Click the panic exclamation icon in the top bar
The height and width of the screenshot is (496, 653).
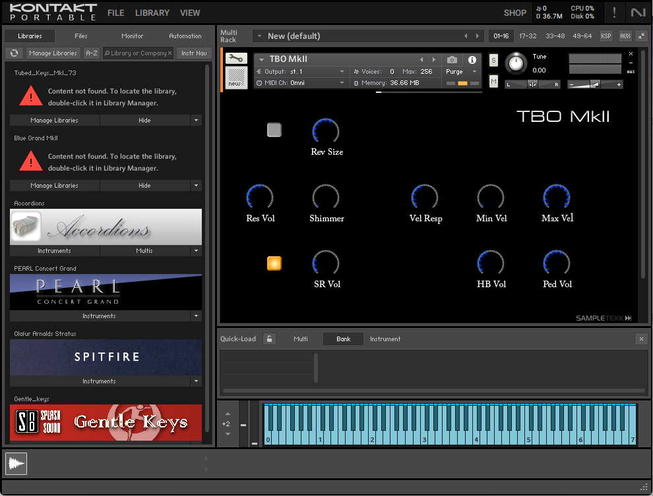tap(613, 12)
